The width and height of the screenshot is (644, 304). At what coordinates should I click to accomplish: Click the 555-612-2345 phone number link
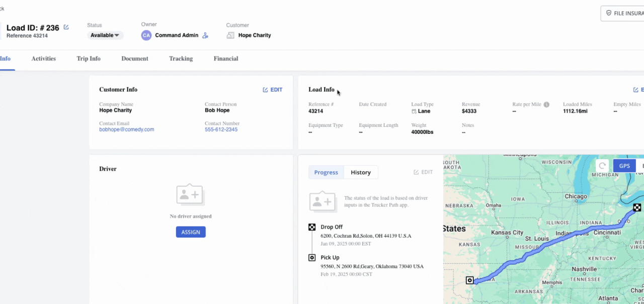[221, 129]
